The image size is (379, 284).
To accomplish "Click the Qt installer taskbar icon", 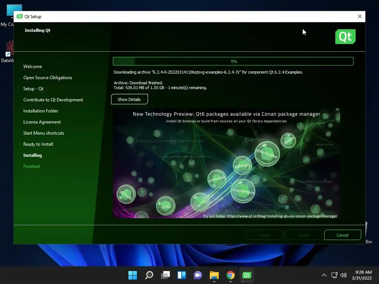I will coord(247,275).
